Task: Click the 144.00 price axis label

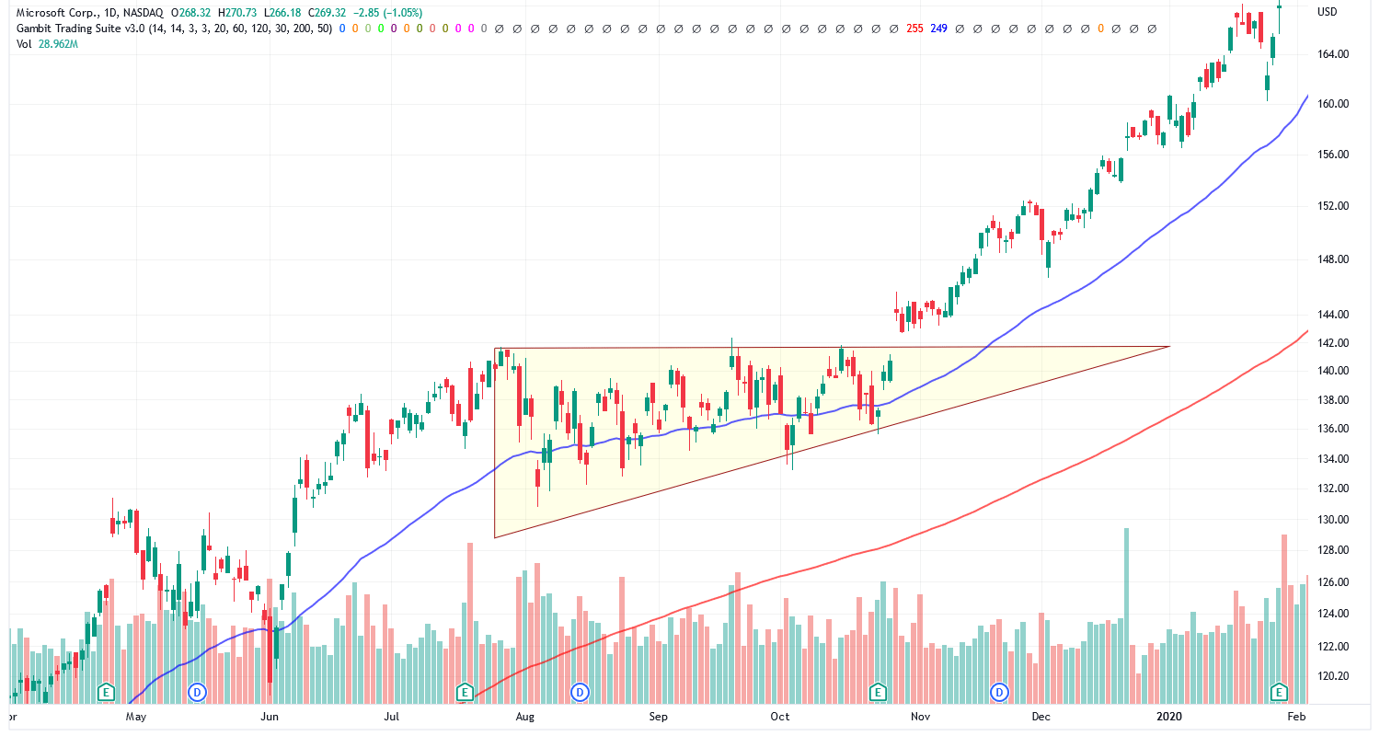Action: [1333, 315]
